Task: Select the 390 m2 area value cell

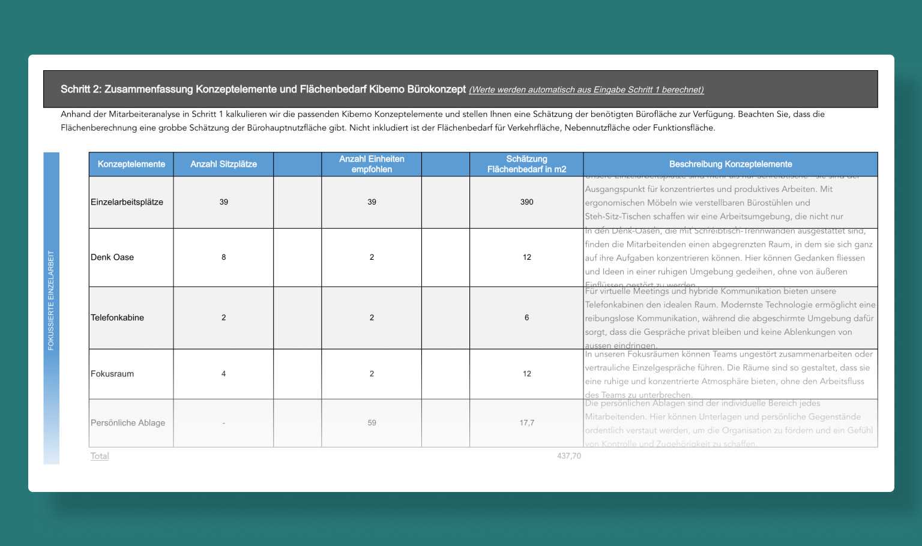Action: 526,202
